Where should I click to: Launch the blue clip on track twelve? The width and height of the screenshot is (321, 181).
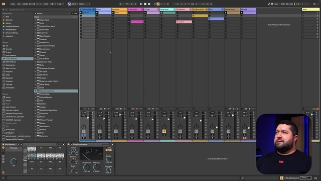coord(210,19)
